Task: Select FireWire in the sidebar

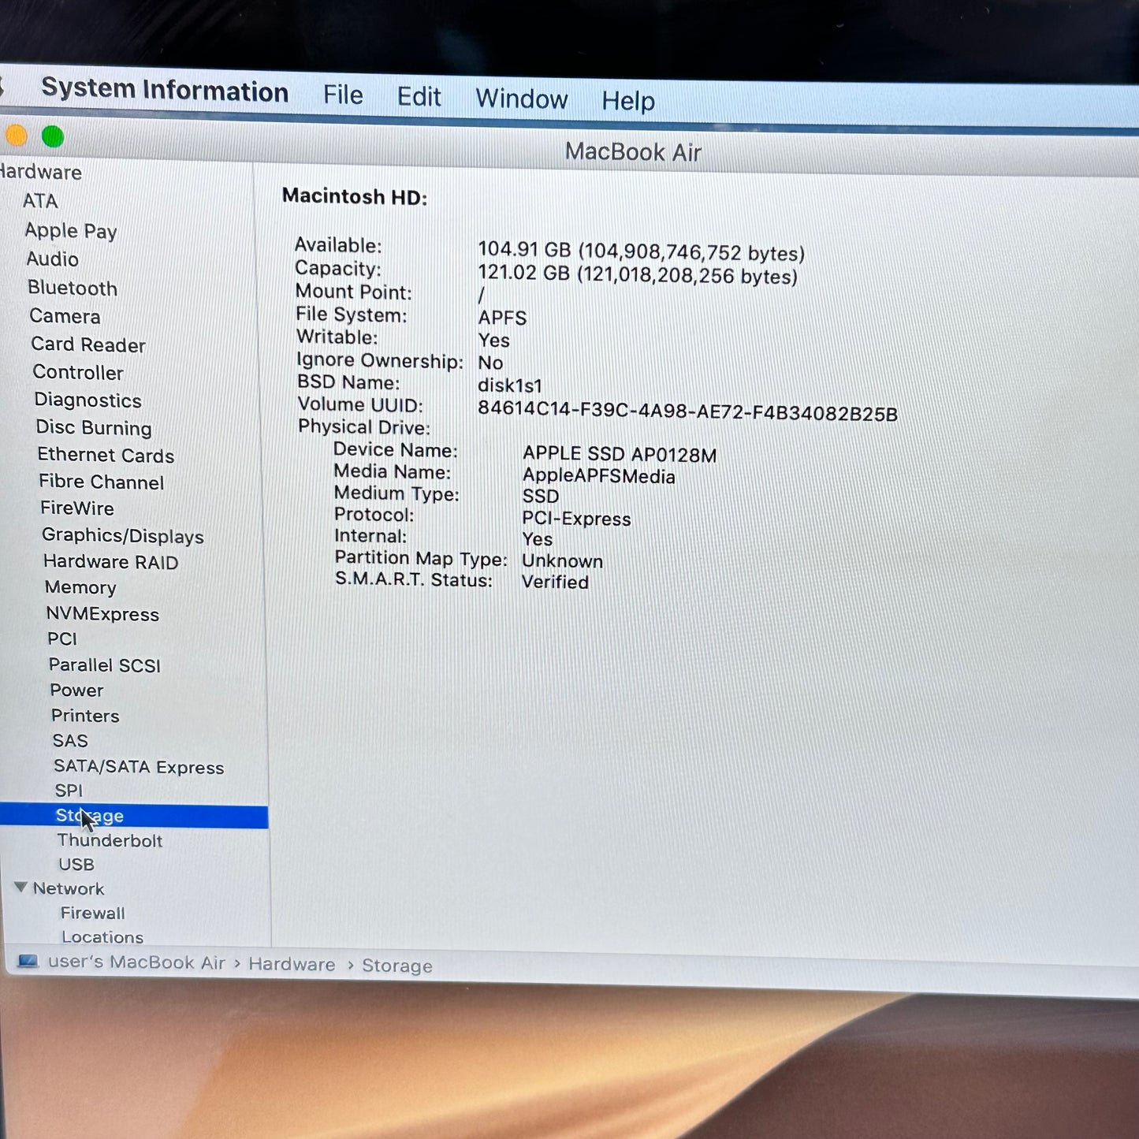Action: tap(77, 508)
